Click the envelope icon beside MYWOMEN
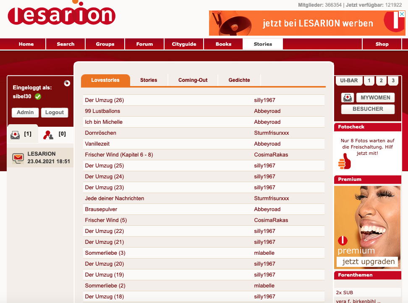This screenshot has width=408, height=303. [x=348, y=98]
